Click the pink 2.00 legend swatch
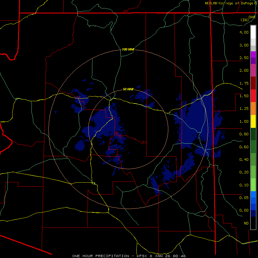 tap(253, 70)
